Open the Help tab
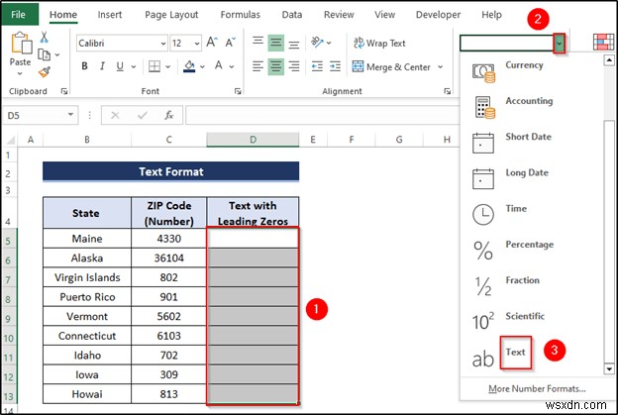 coord(491,15)
